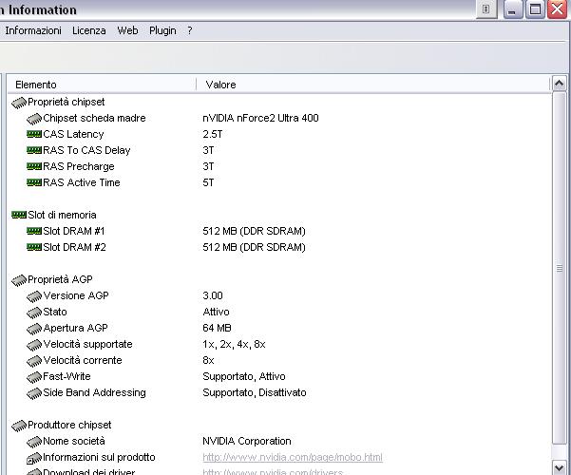Select the Slot DRAM #1 '512 MB (DDR SDRAM)' value

254,231
